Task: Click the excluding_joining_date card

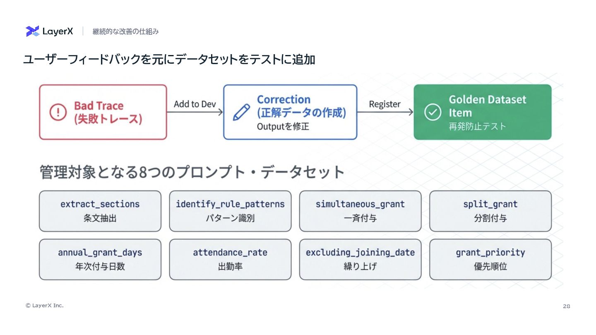Action: click(x=360, y=259)
